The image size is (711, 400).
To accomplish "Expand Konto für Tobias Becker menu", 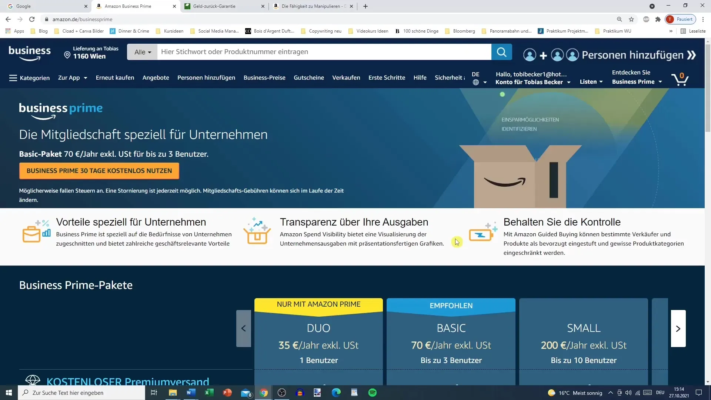I will tap(533, 82).
